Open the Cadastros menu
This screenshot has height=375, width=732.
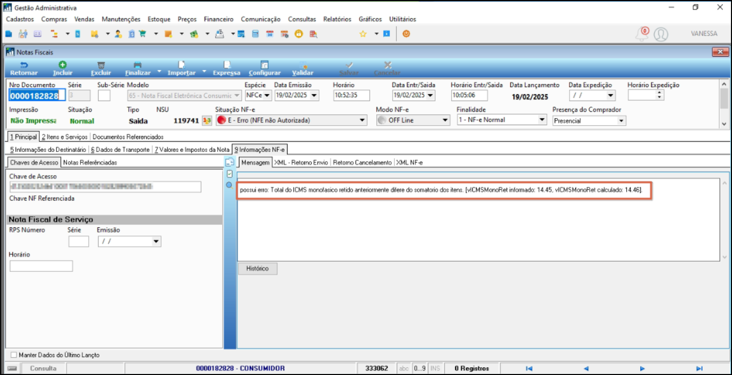[20, 19]
